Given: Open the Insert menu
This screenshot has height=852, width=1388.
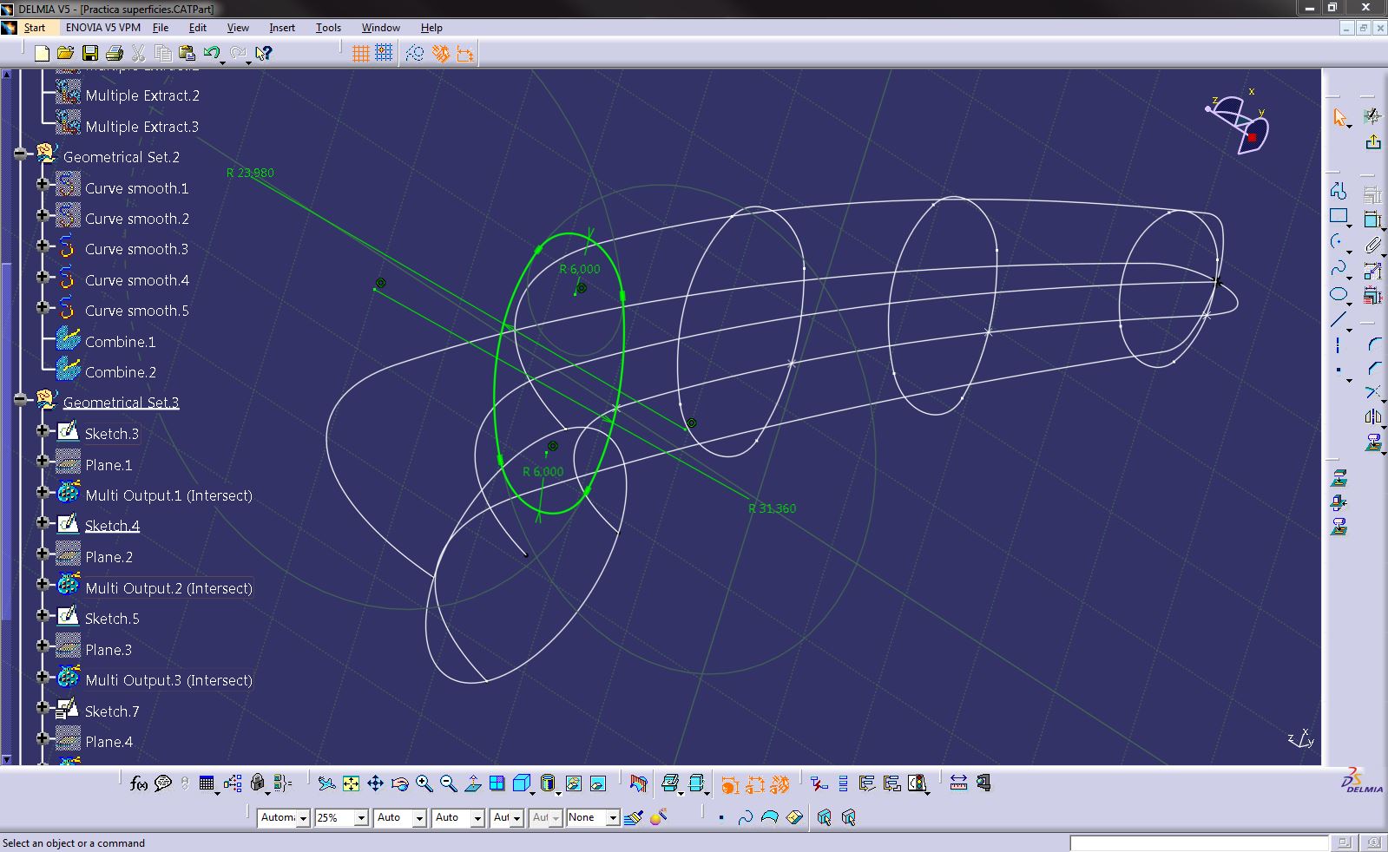Looking at the screenshot, I should coord(281,28).
